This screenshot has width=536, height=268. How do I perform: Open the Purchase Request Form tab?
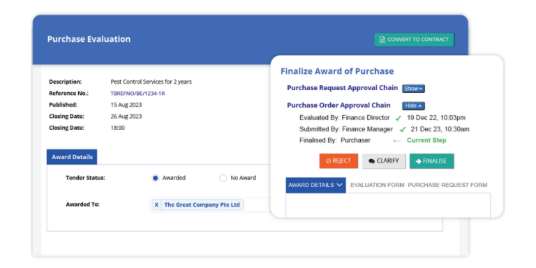447,185
